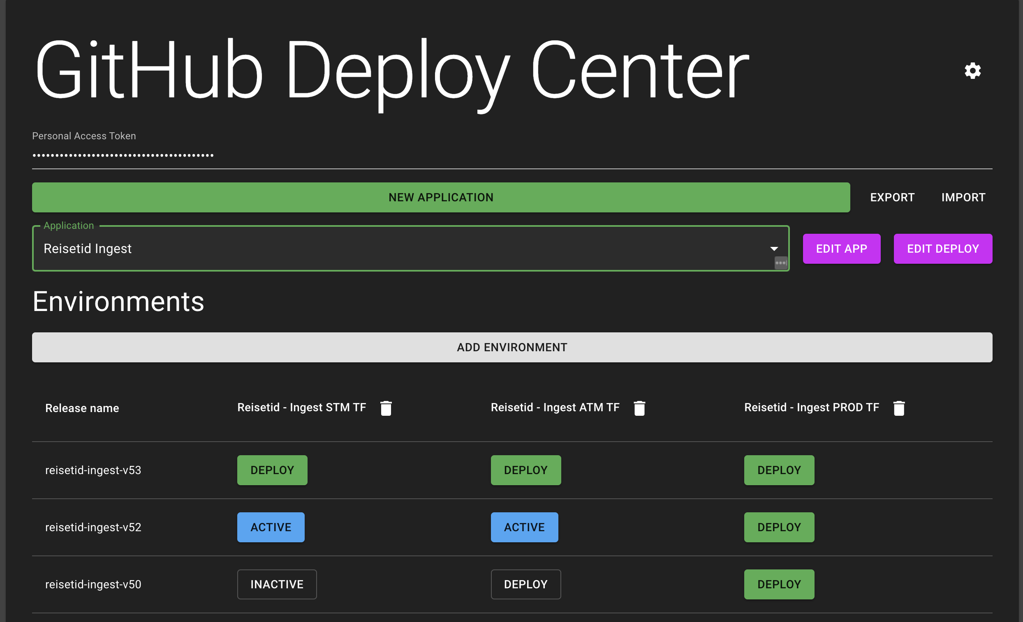Open EDIT DEPLOY
1023x622 pixels.
pyautogui.click(x=943, y=249)
